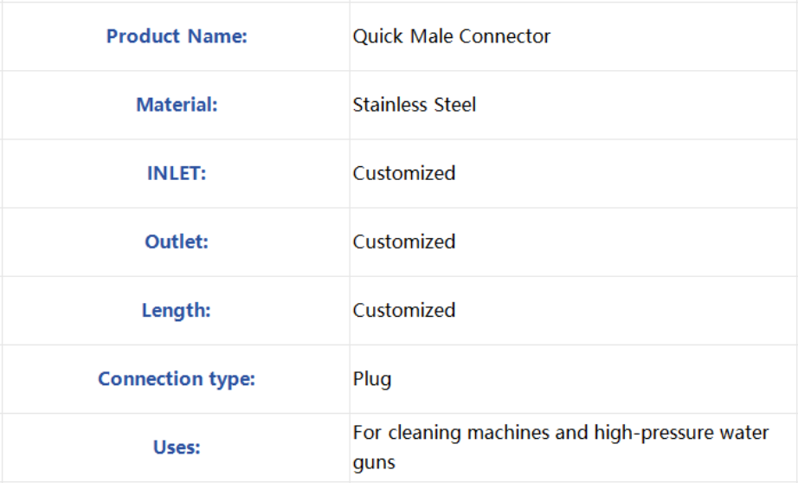Select 'Customized' value in INLET row

point(404,174)
